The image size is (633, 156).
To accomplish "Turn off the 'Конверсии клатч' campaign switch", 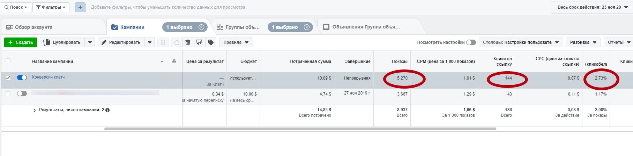I will pyautogui.click(x=22, y=78).
